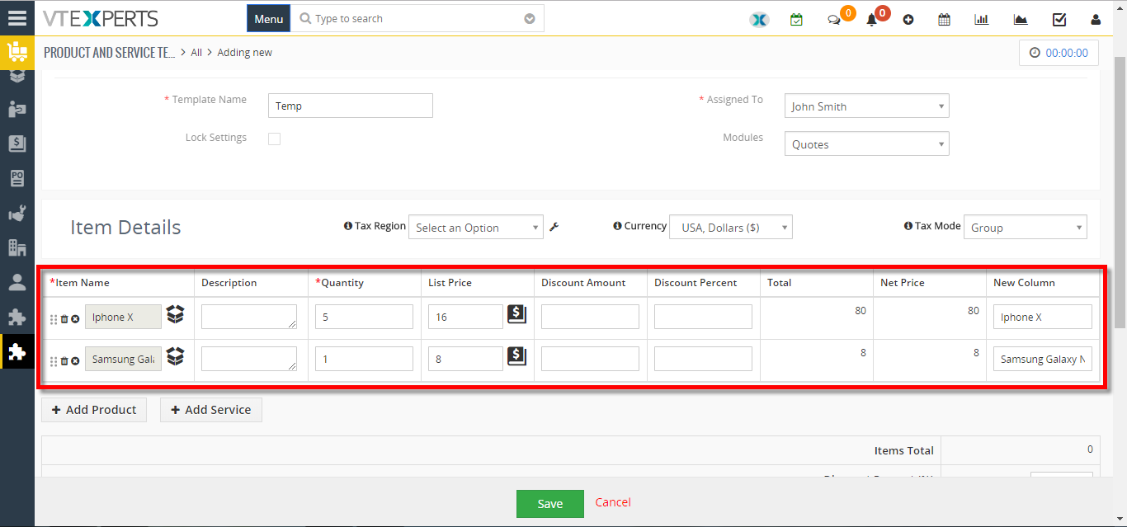Open the hand-with-wrench sidebar module
The image size is (1127, 527).
click(x=17, y=213)
